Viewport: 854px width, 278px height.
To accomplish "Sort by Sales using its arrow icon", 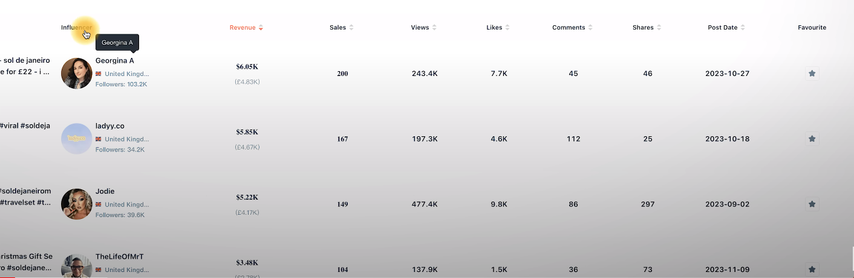I will 351,28.
